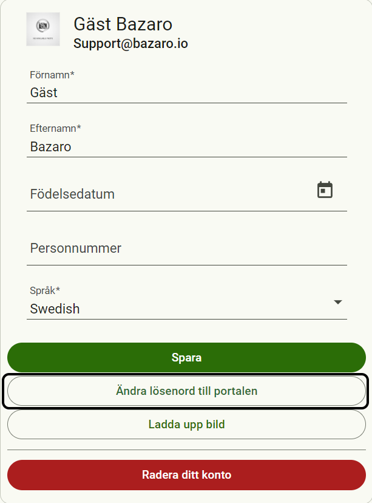The height and width of the screenshot is (503, 372).
Task: Click the profile avatar picture
Action: (x=42, y=29)
